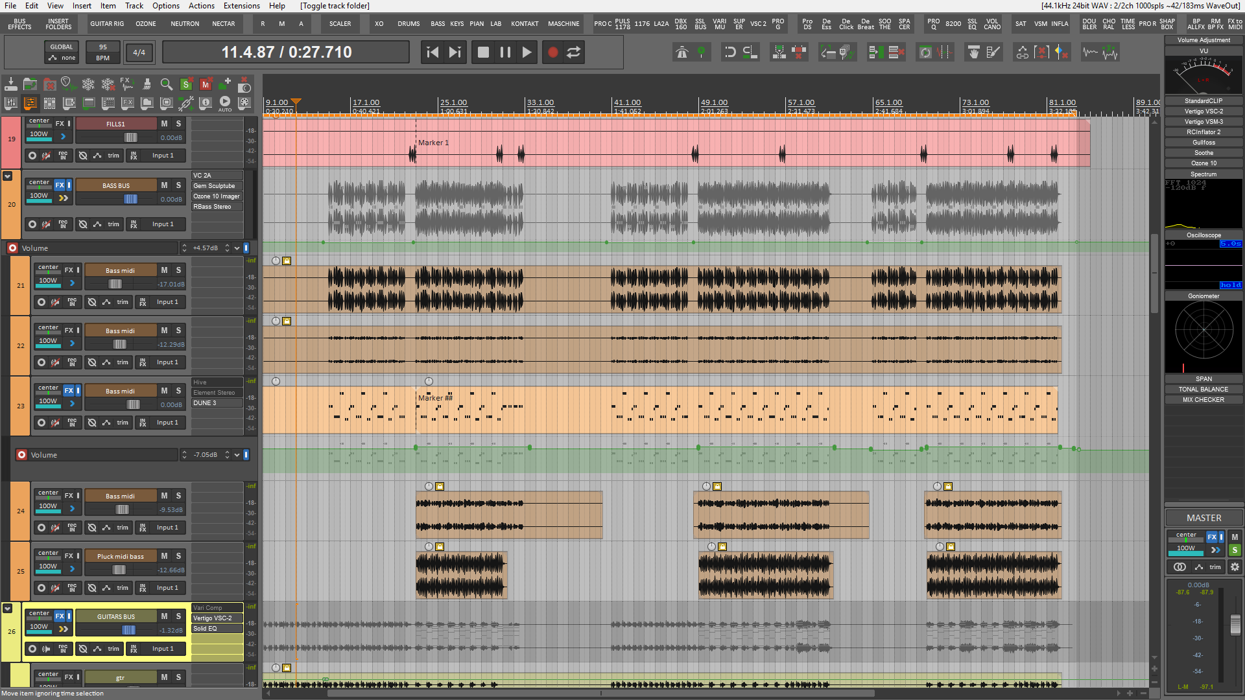This screenshot has height=700, width=1245.
Task: Click the master volume fader handle
Action: [1235, 624]
